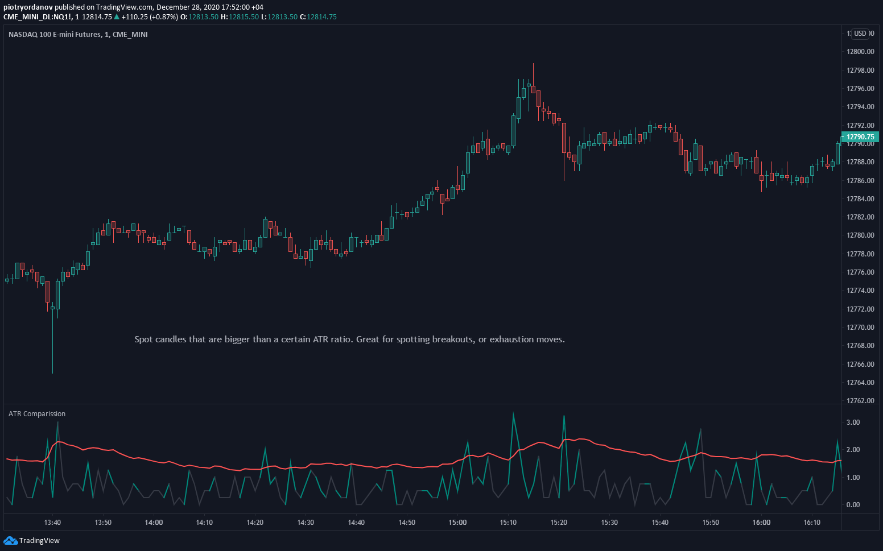The height and width of the screenshot is (551, 883).
Task: Click the 13:50 time axis label
Action: pos(103,523)
